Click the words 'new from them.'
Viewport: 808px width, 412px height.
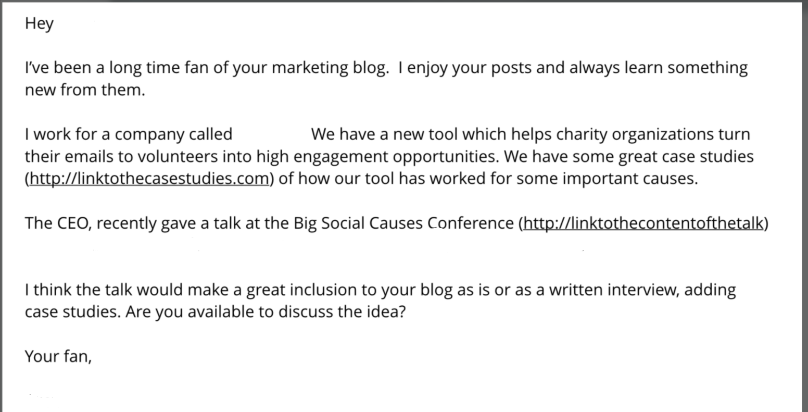[85, 90]
